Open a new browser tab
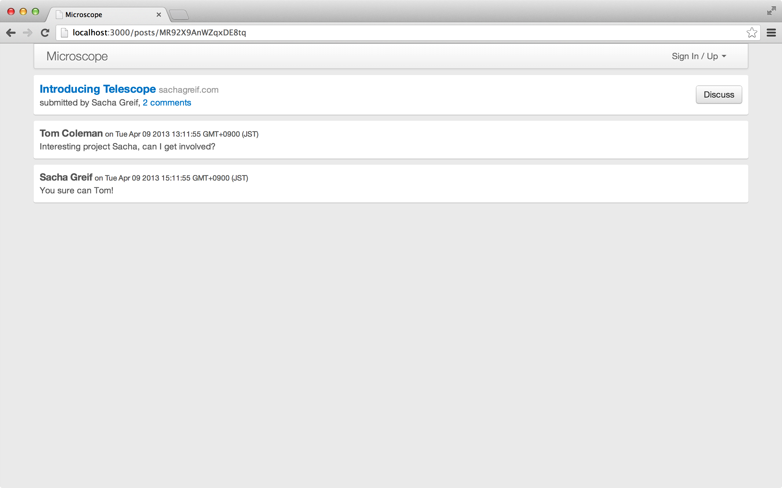This screenshot has height=488, width=782. (x=179, y=15)
